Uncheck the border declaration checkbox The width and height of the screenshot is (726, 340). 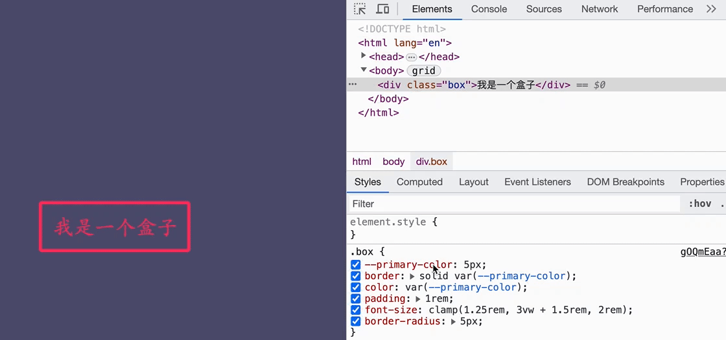356,276
